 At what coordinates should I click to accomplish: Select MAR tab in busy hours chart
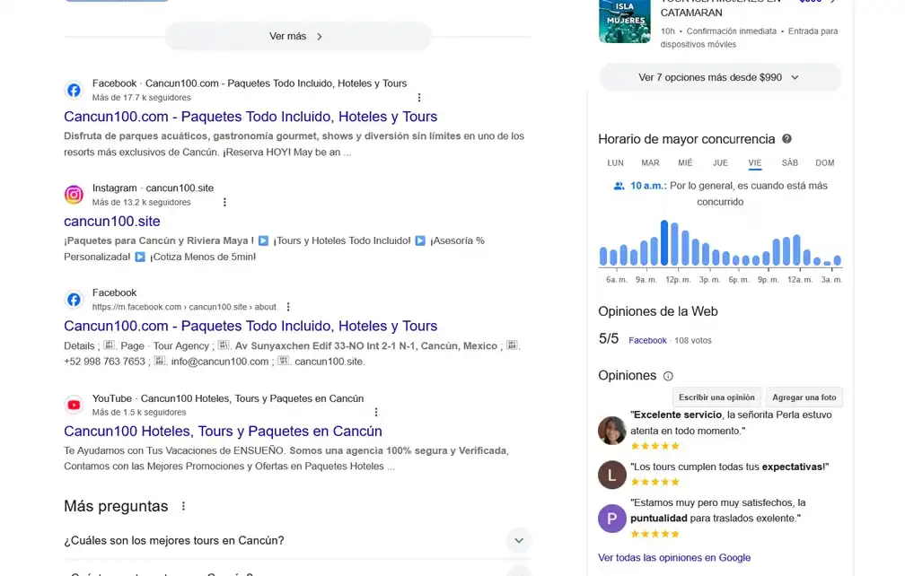(x=650, y=163)
